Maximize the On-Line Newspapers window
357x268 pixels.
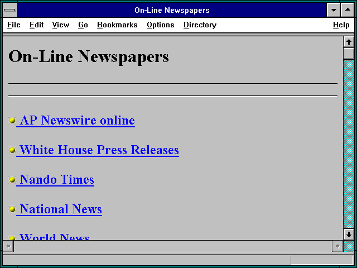click(x=348, y=10)
